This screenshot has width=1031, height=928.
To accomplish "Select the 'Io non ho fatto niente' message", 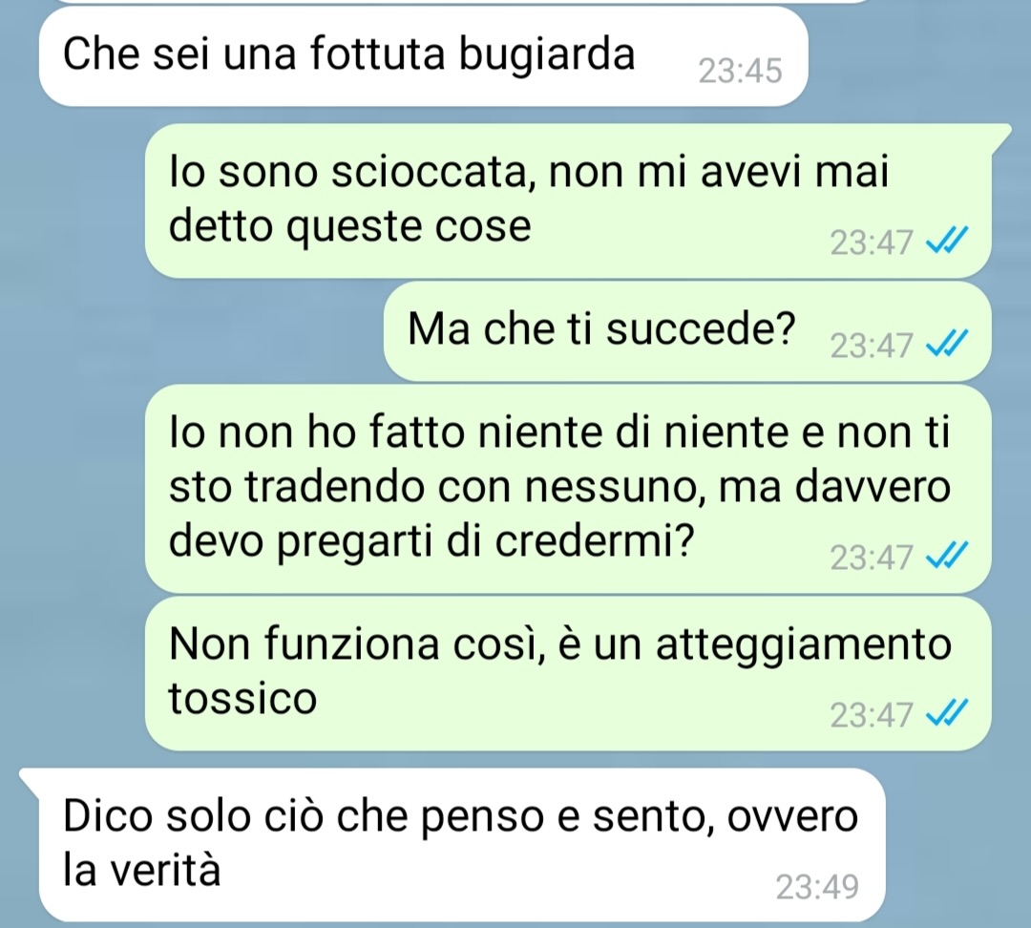I will [x=568, y=489].
